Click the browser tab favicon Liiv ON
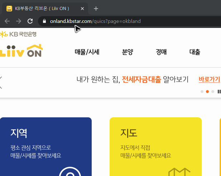Image resolution: width=221 pixels, height=176 pixels. coord(9,9)
